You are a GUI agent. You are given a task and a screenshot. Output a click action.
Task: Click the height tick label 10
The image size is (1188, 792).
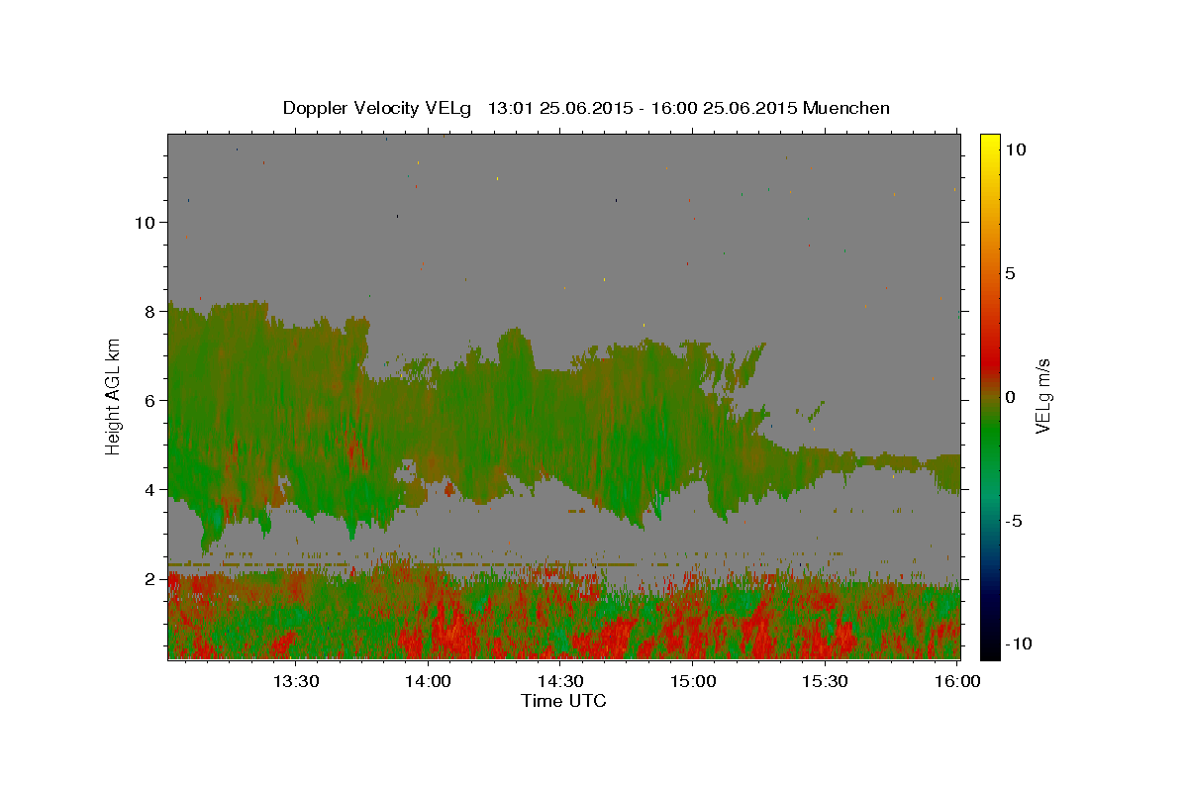146,223
